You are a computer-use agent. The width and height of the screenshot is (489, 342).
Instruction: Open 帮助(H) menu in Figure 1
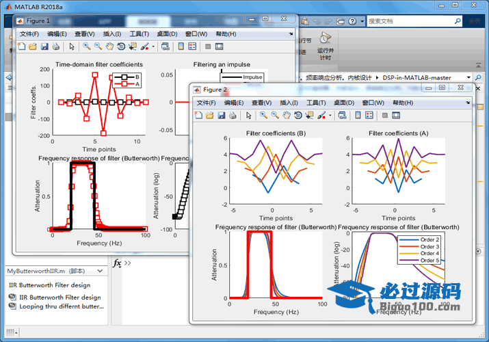click(226, 34)
